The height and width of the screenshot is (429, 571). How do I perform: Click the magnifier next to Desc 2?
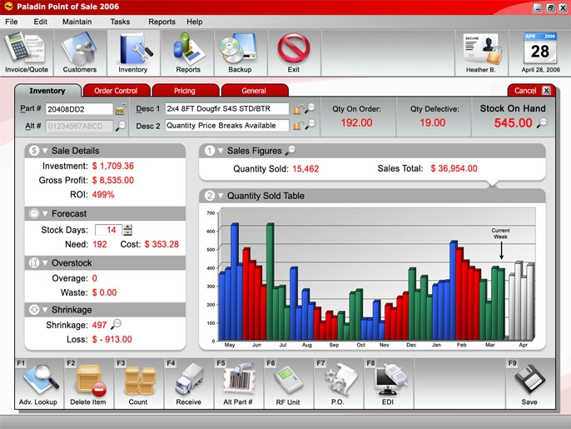coord(310,125)
